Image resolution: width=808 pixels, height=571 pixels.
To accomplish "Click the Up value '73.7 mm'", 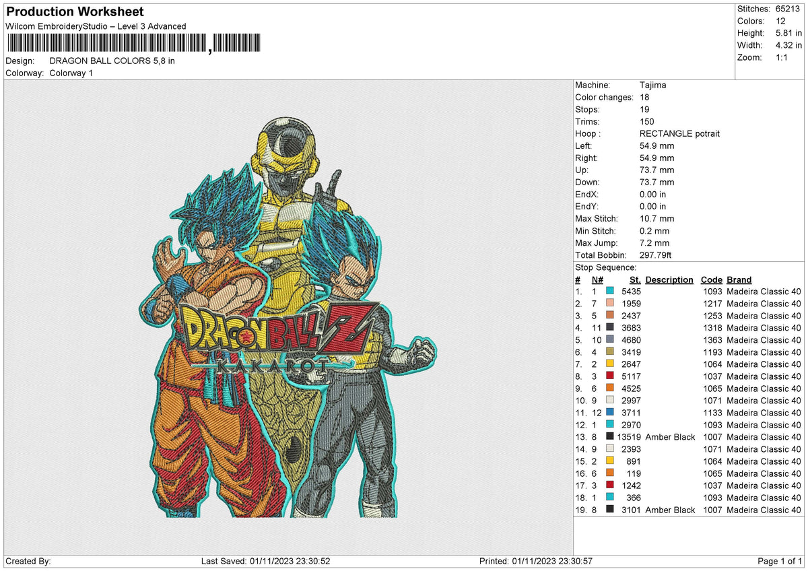I will (x=656, y=170).
